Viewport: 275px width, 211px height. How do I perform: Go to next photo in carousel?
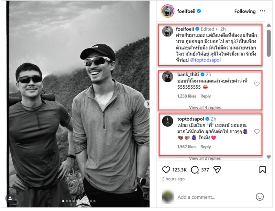[148, 104]
